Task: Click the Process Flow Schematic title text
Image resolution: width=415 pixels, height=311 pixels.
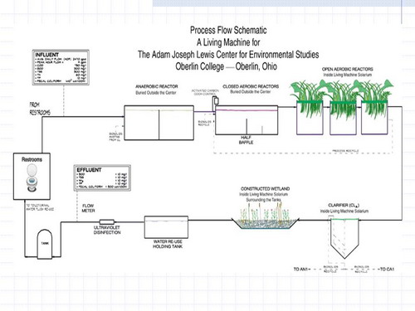Action: pos(228,30)
